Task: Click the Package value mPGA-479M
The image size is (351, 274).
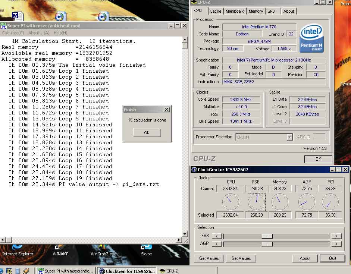Action: [259, 41]
